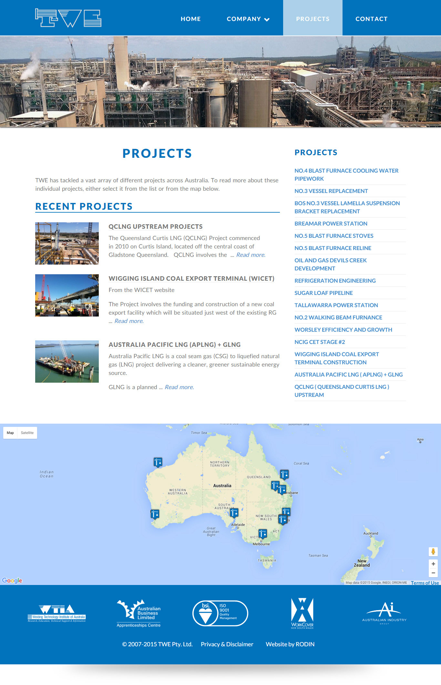Open Australia Pacific LNG sidebar link

pos(349,375)
